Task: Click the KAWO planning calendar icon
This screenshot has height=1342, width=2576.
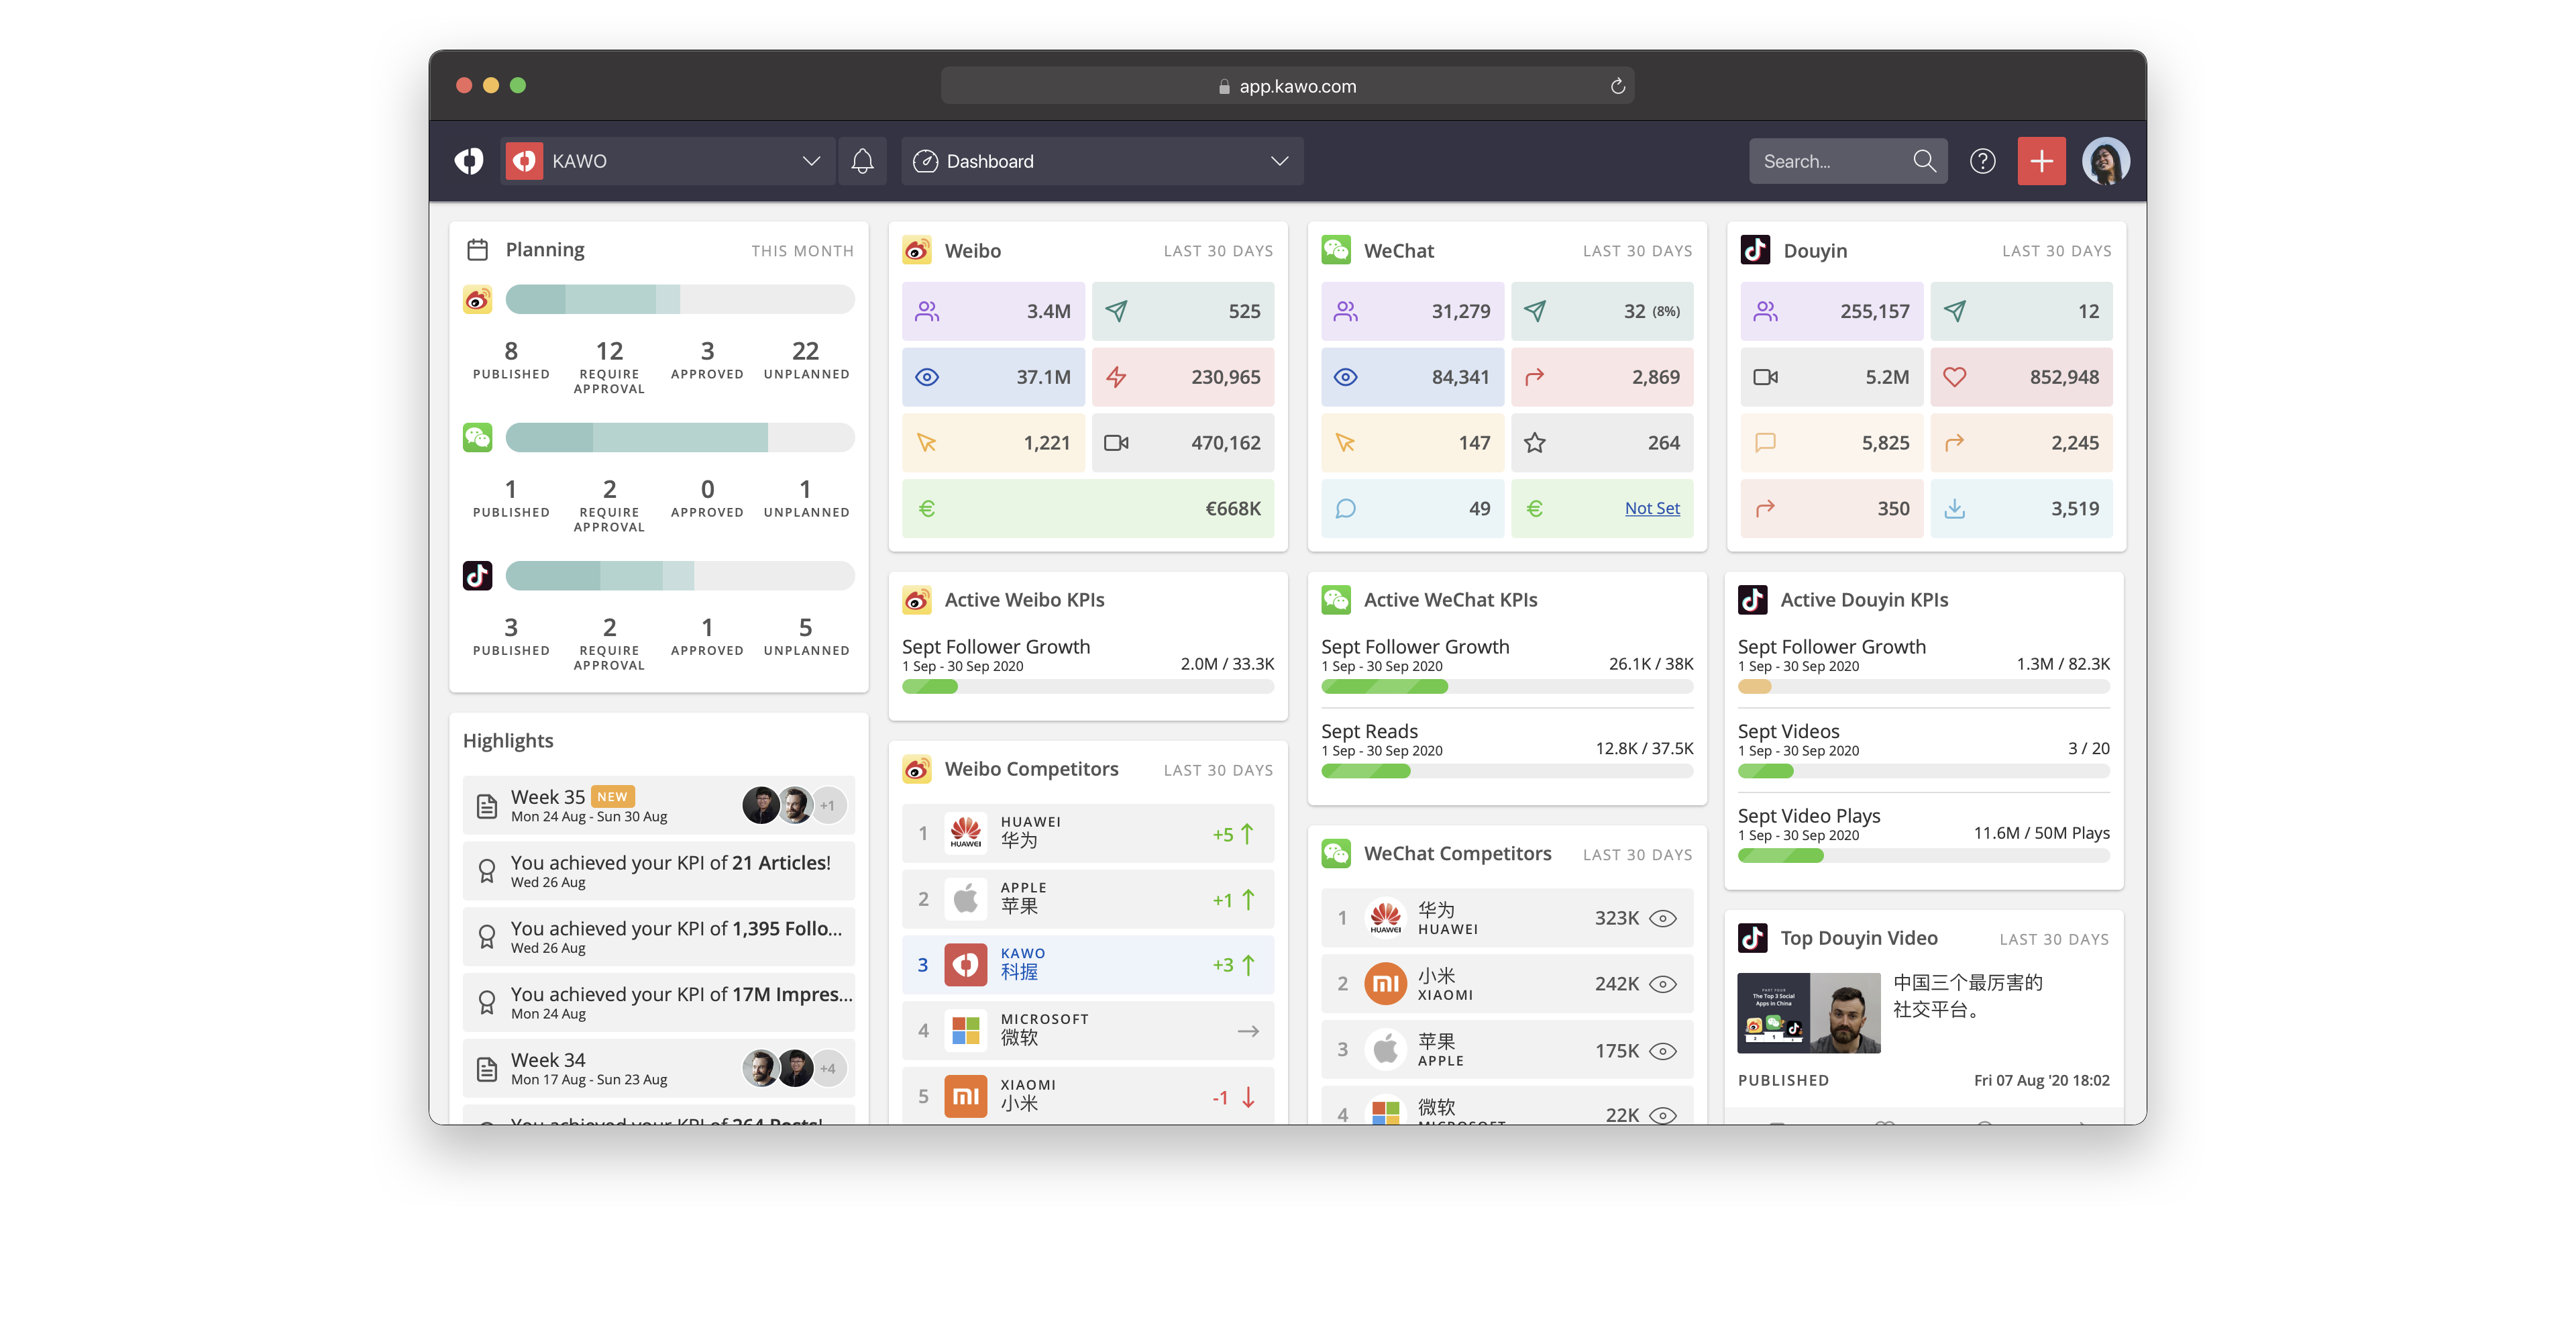Action: click(x=477, y=249)
